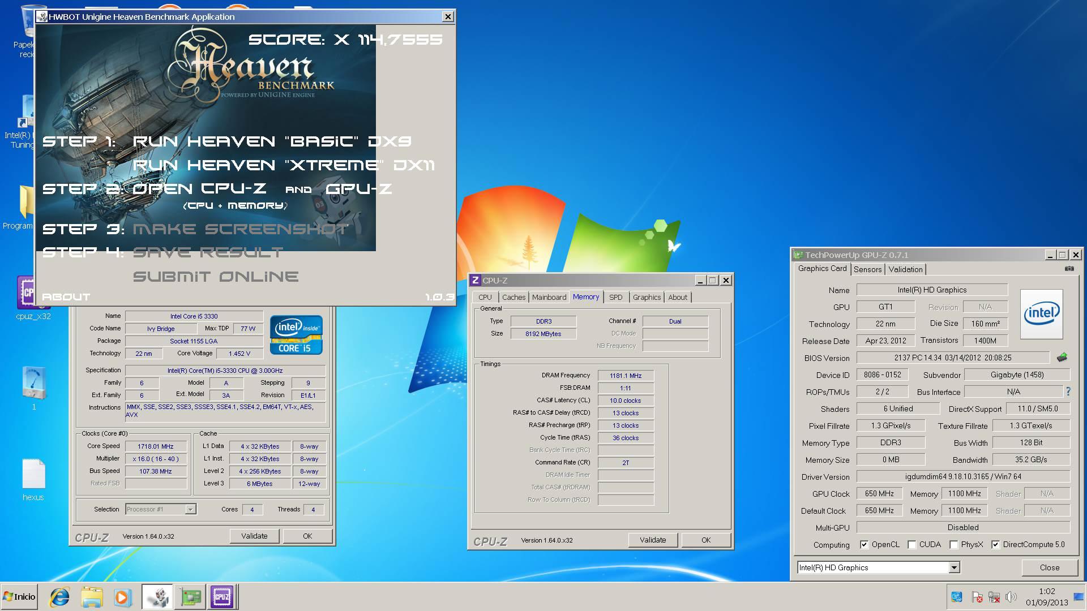The image size is (1087, 611).
Task: Click the Intel Core i5 badge in CPU-Z
Action: tap(296, 335)
